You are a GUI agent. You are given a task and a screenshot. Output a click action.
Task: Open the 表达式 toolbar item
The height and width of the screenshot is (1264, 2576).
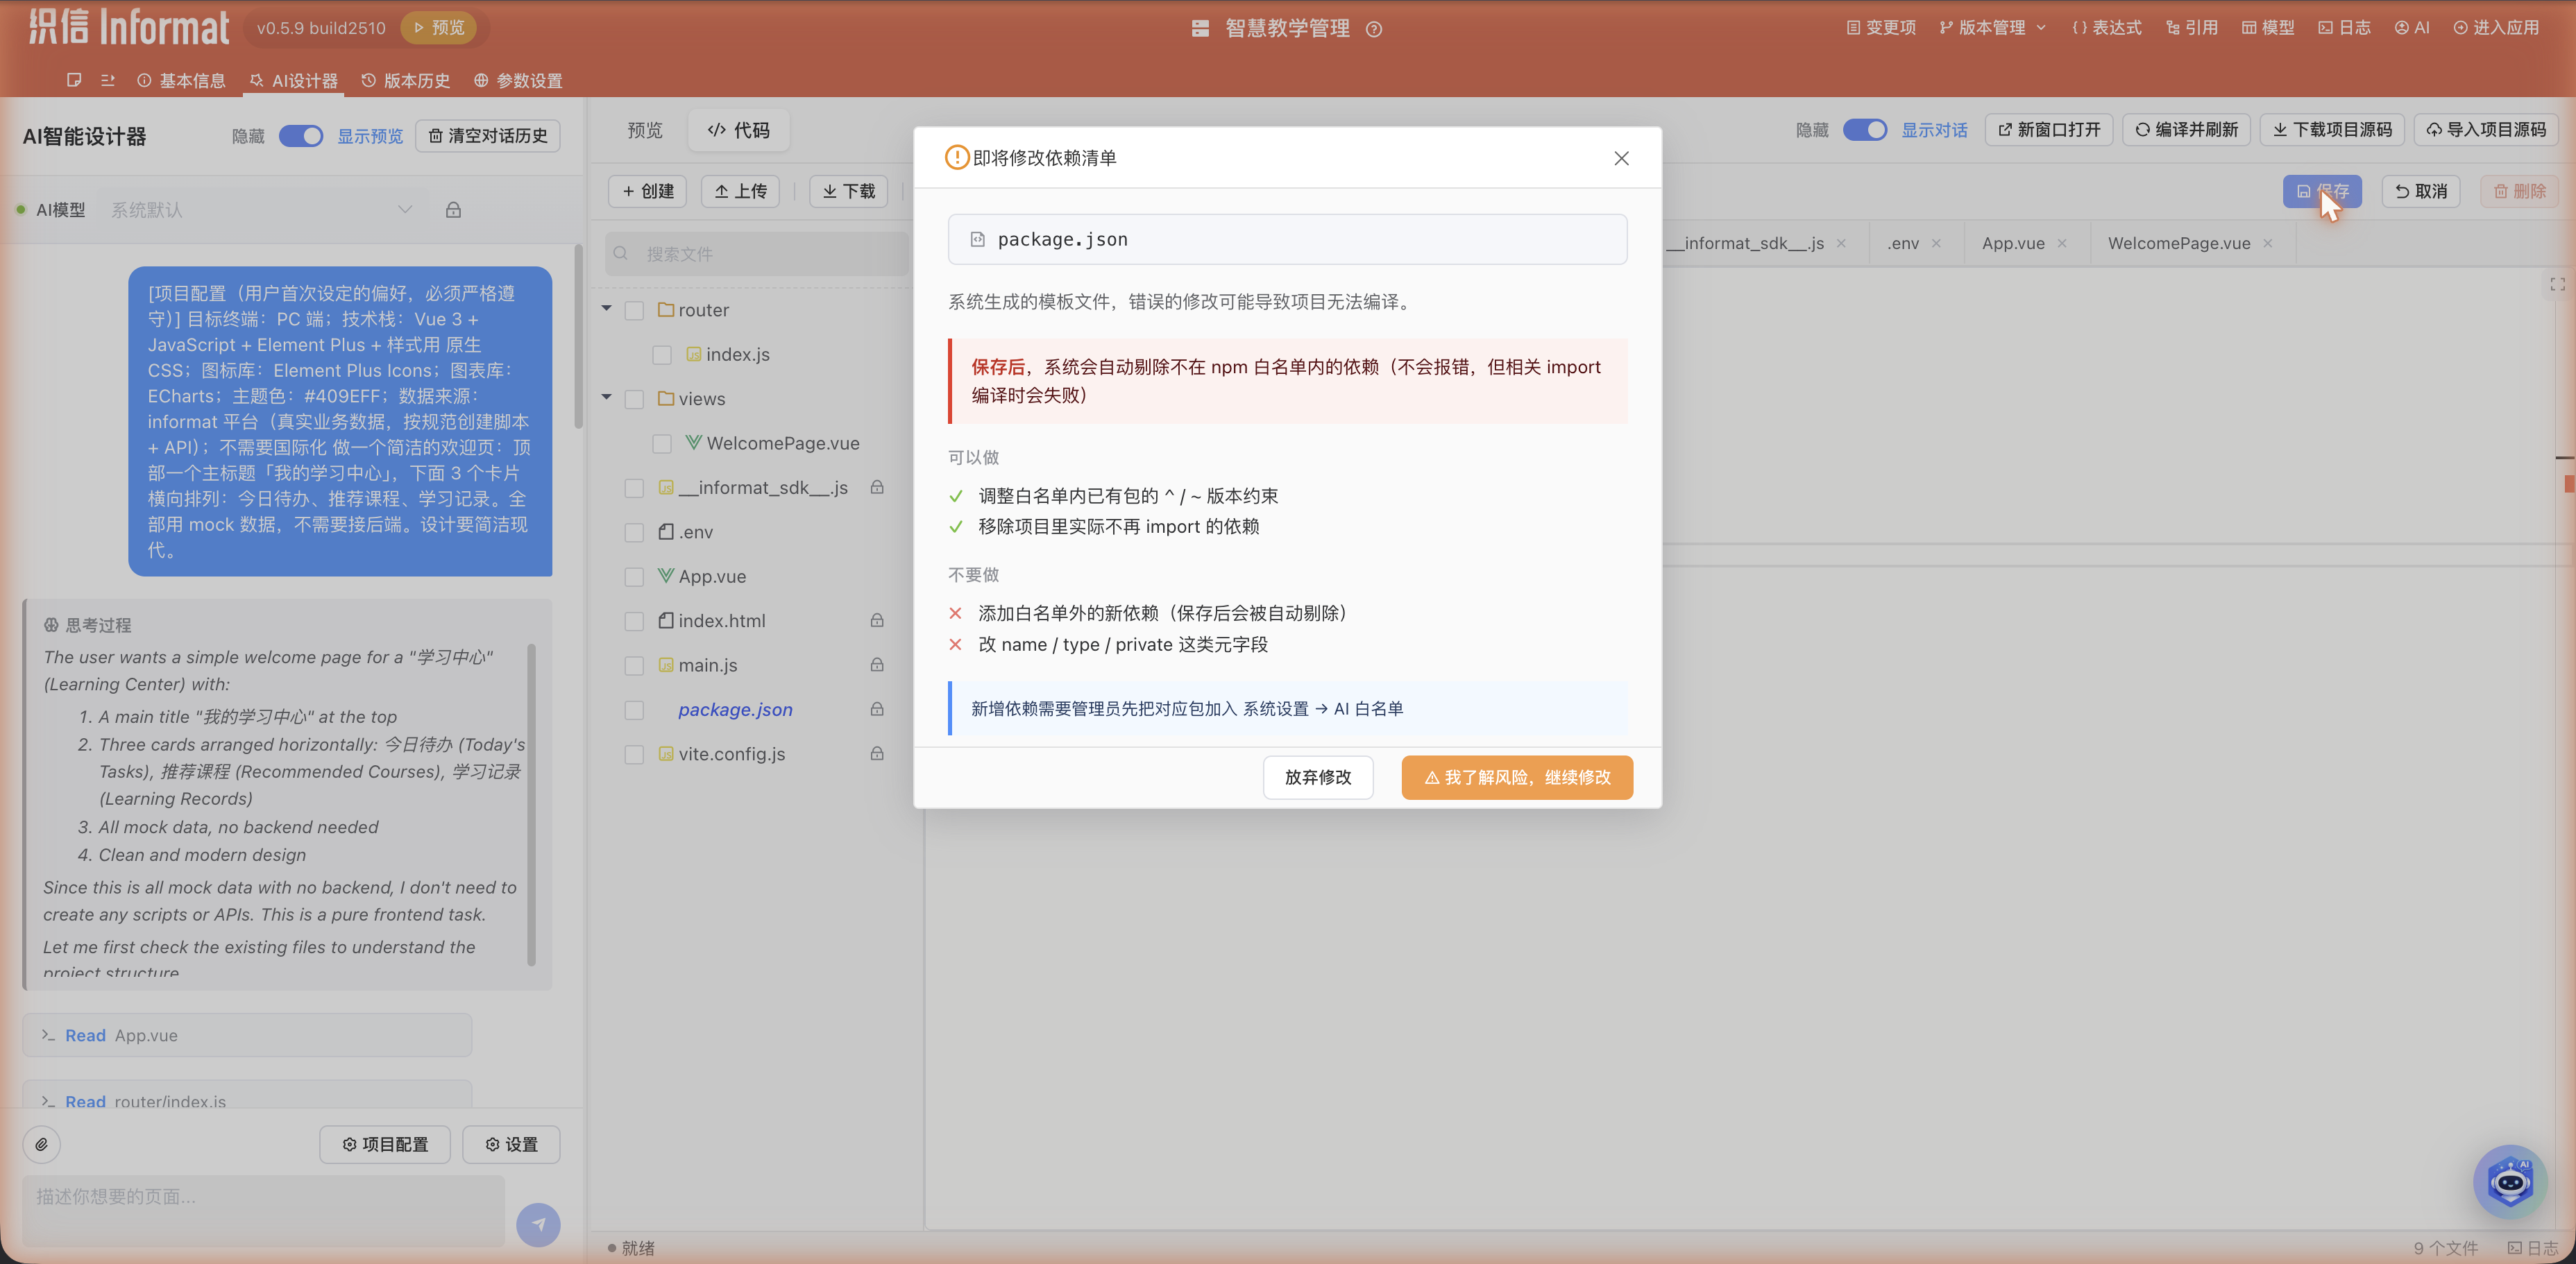(2106, 28)
